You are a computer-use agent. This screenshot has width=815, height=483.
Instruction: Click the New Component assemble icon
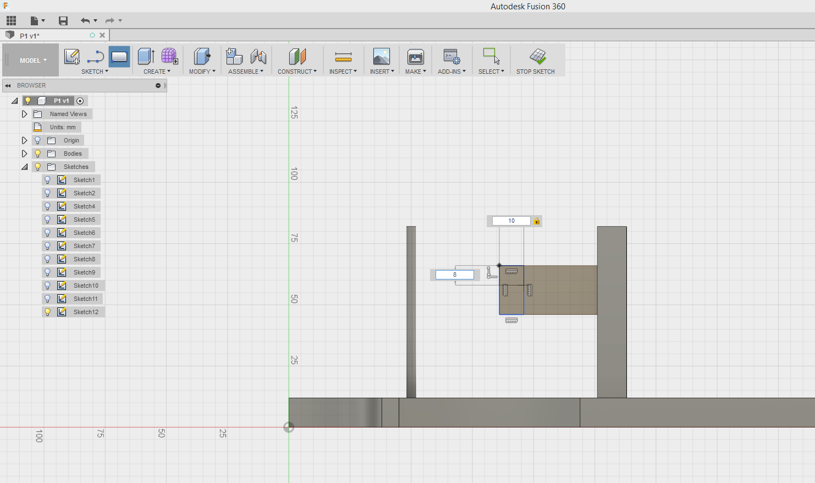point(234,56)
